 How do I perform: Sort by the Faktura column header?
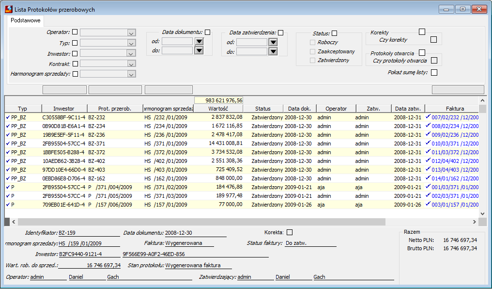pyautogui.click(x=452, y=109)
